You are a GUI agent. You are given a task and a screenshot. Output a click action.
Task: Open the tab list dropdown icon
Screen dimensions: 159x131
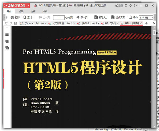click(154, 23)
